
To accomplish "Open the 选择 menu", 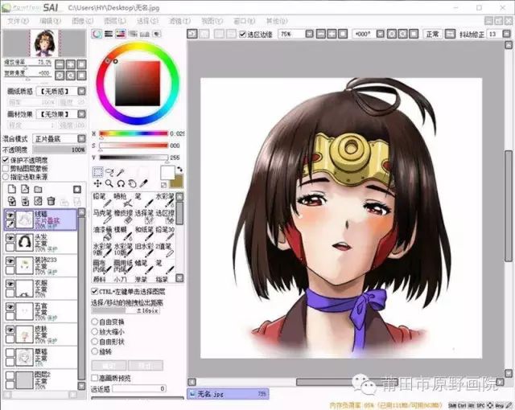I will pyautogui.click(x=147, y=21).
